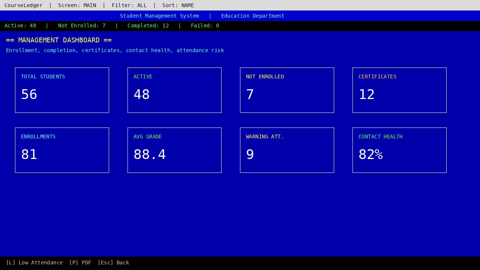Click the Certificates card
Image resolution: width=480 pixels, height=270 pixels.
click(x=399, y=90)
